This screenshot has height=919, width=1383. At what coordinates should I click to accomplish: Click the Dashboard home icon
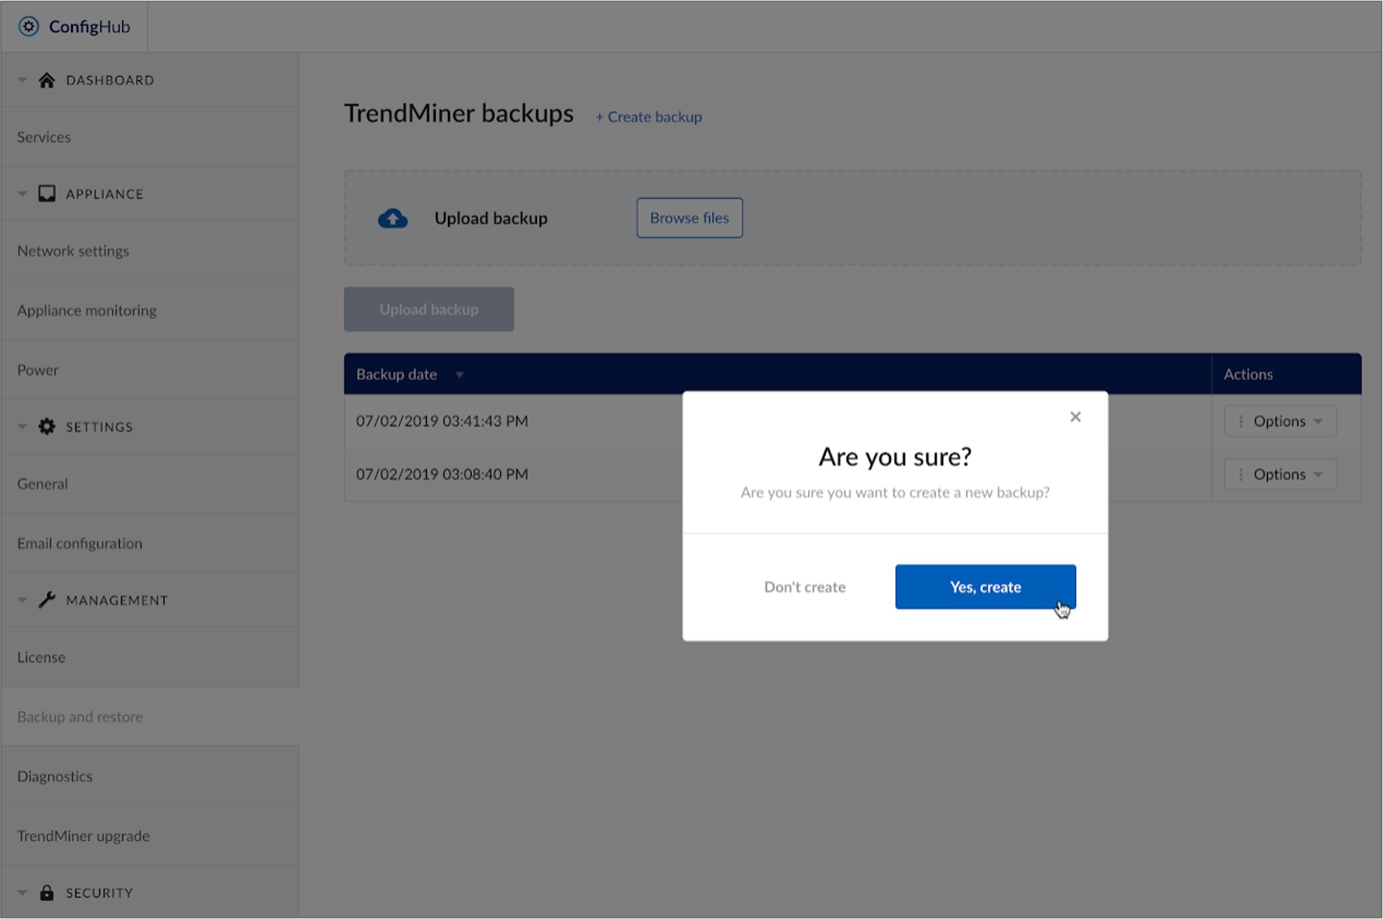point(47,80)
